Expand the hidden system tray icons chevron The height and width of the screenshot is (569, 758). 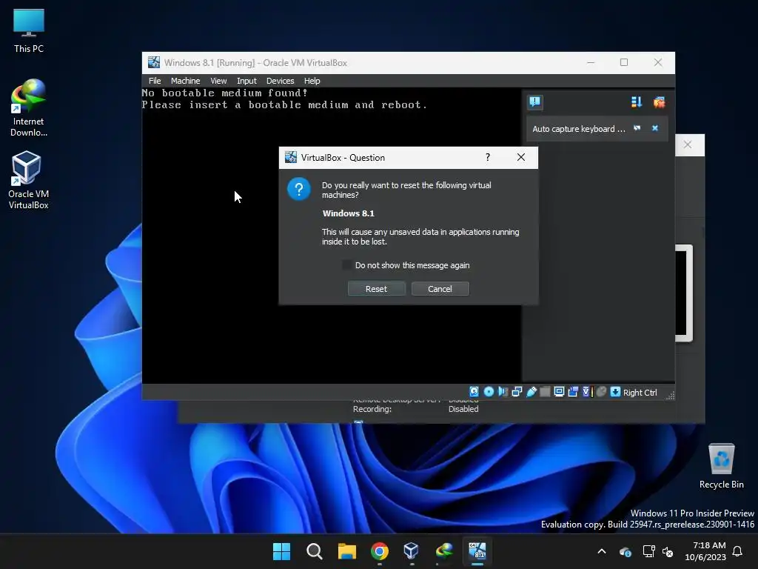tap(602, 551)
